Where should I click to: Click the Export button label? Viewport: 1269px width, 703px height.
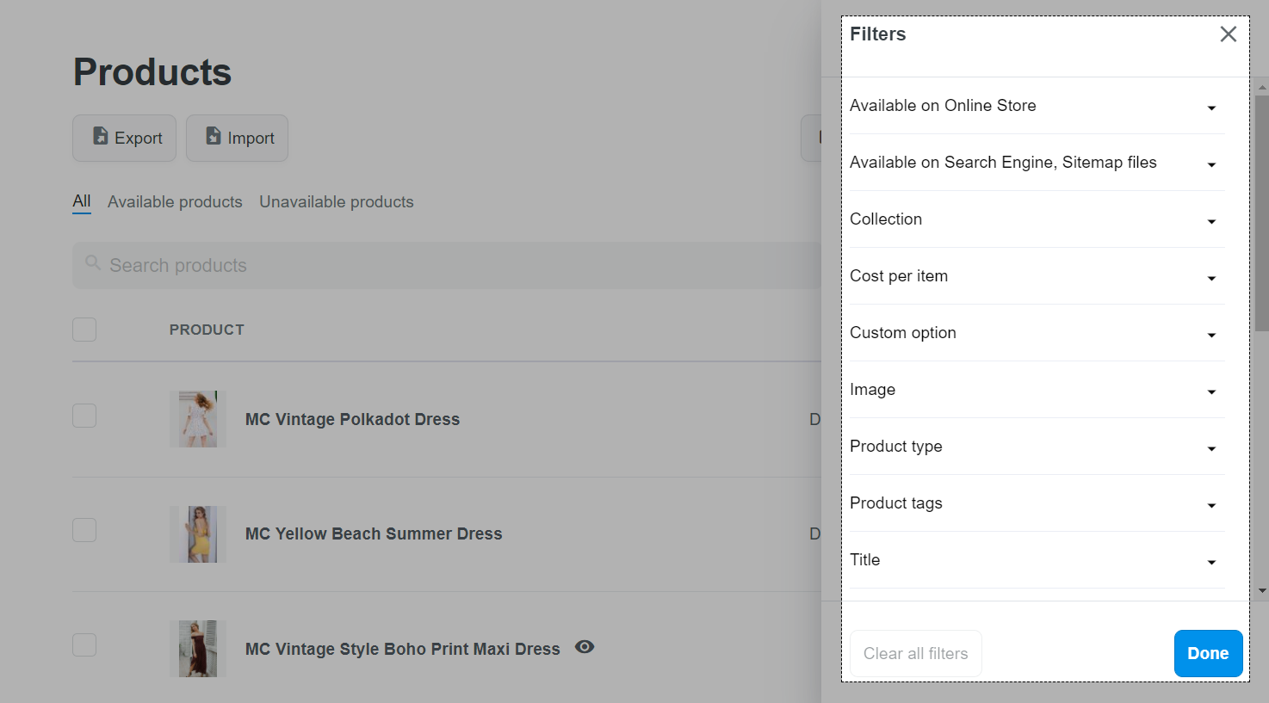139,138
